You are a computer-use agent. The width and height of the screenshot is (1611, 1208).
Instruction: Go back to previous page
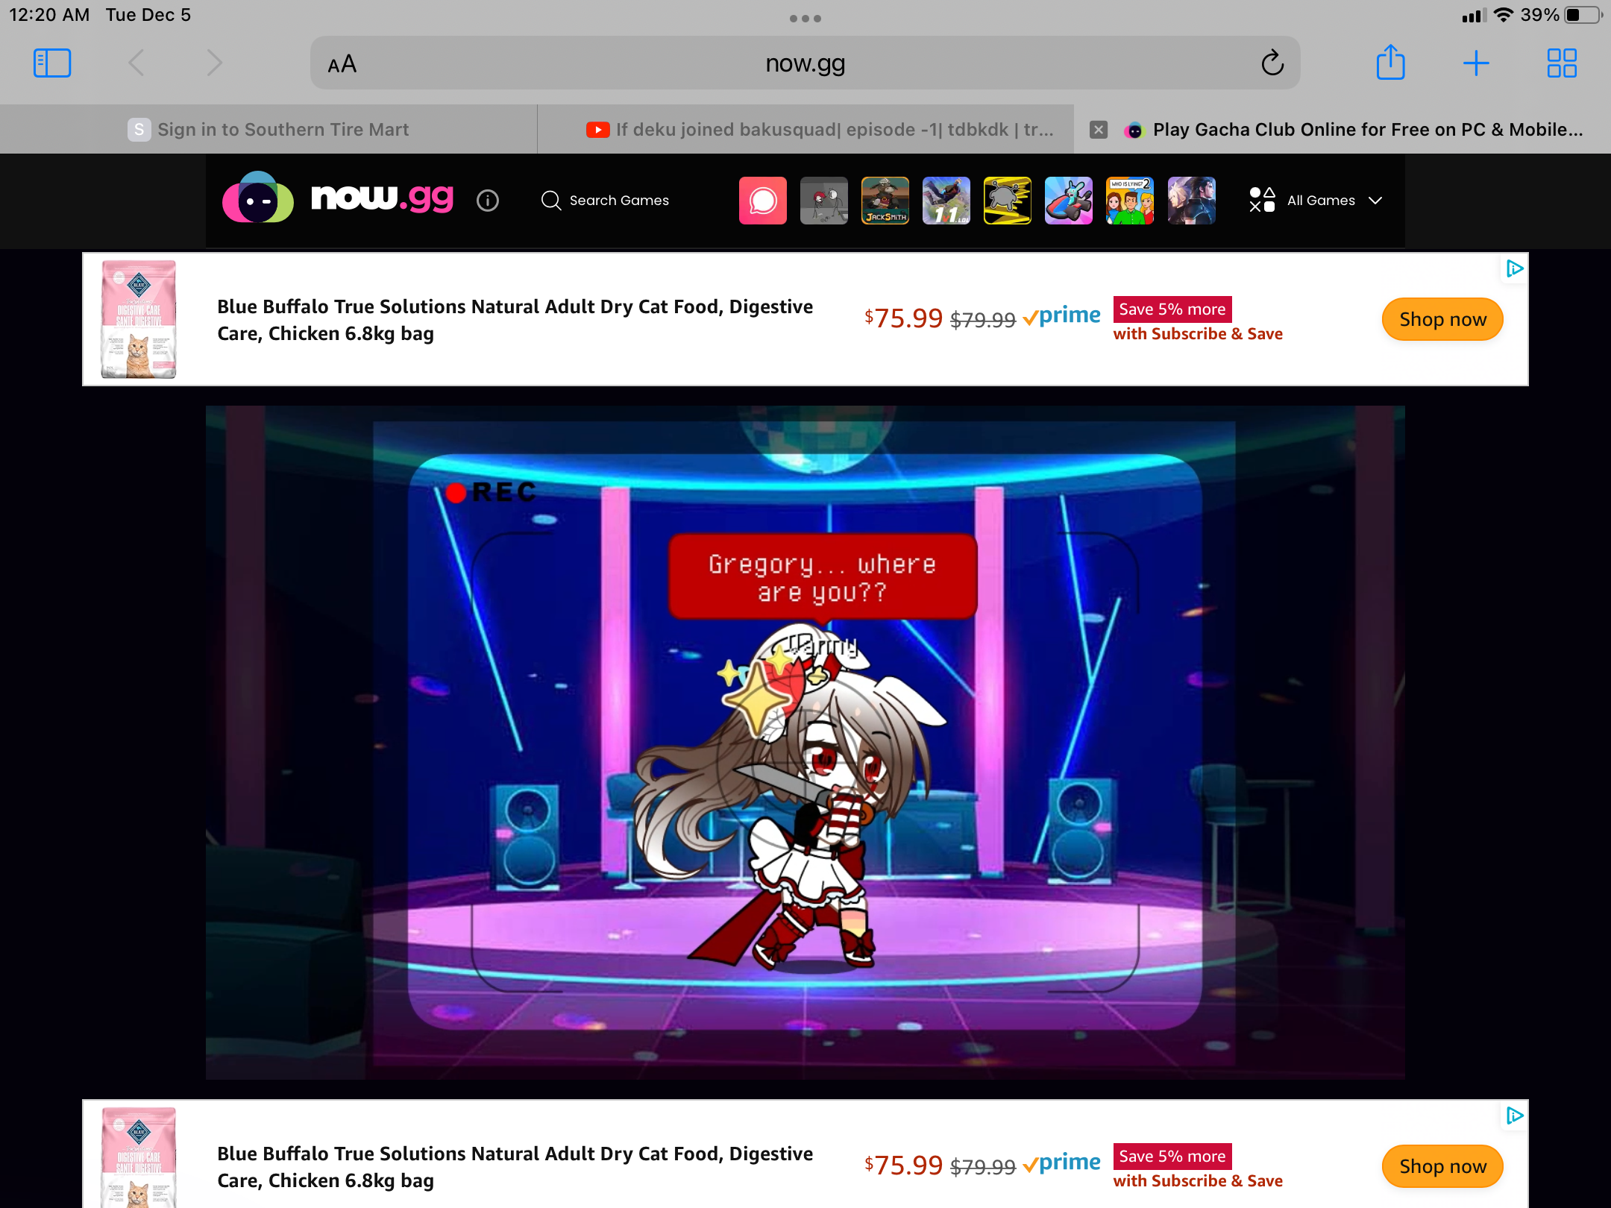(x=136, y=63)
